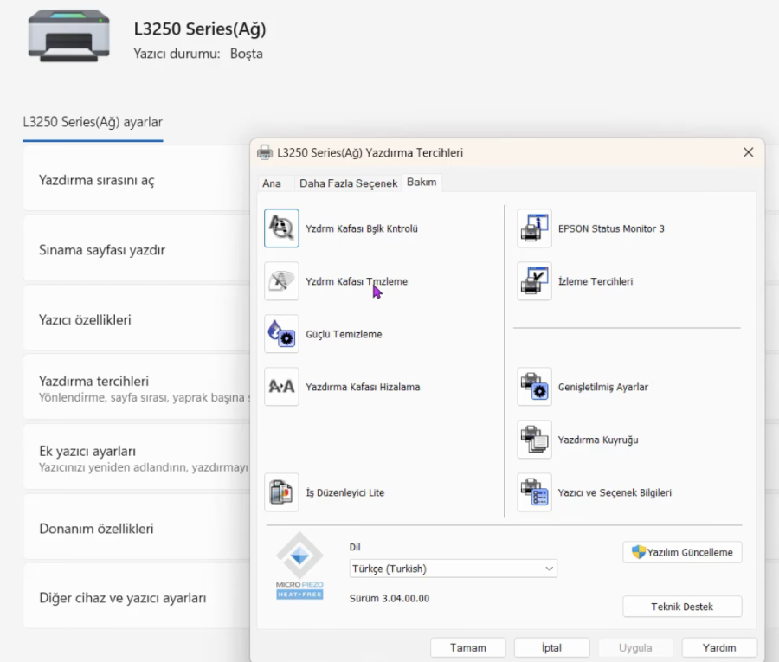
Task: Launch İş Düzenleyici Lite icon
Action: [x=281, y=492]
